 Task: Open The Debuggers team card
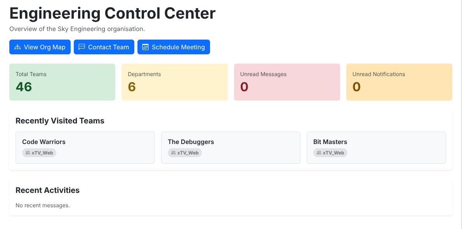(231, 147)
